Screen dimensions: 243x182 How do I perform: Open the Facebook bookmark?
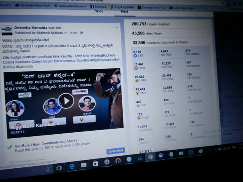click(x=98, y=6)
